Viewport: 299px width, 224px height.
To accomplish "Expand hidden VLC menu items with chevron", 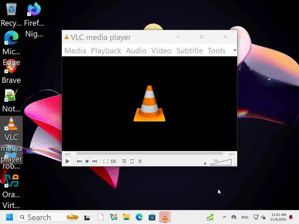I will click(235, 50).
